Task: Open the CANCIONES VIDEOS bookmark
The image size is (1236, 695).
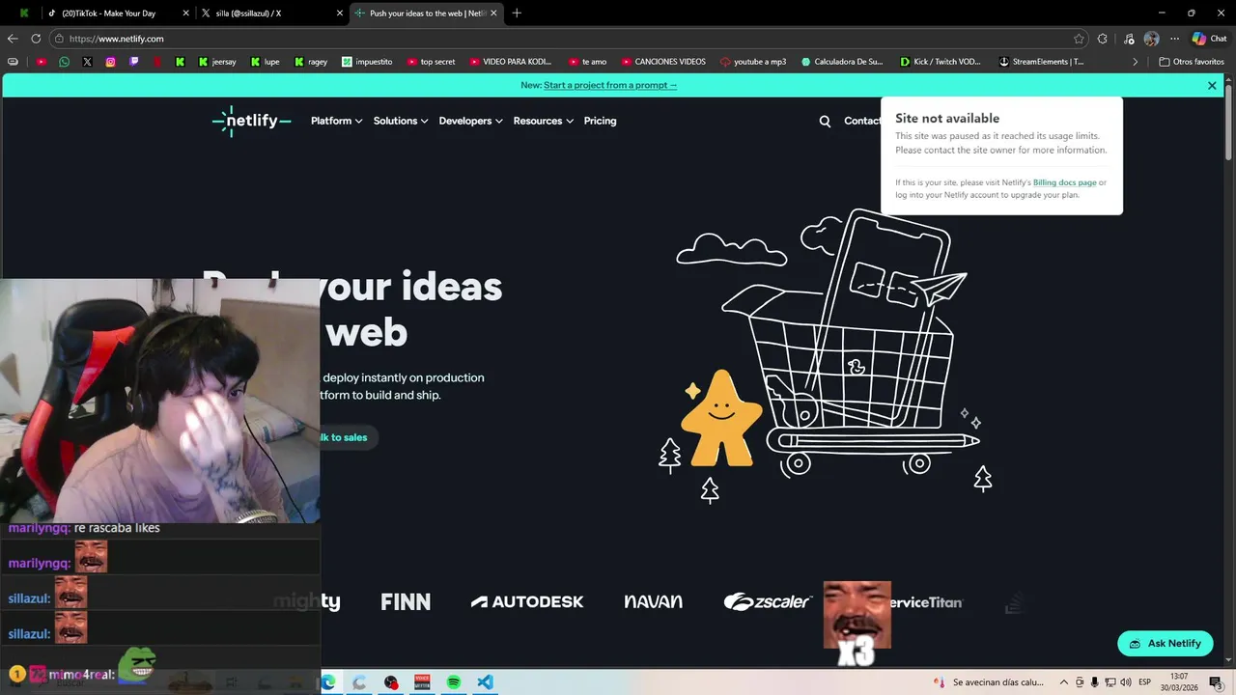Action: point(663,62)
